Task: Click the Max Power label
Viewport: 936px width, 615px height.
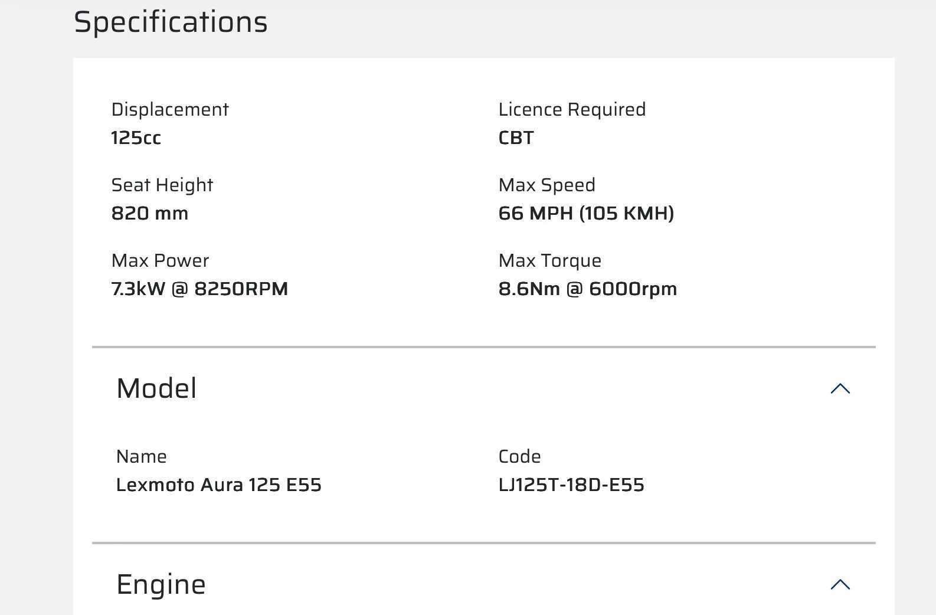Action: [160, 260]
